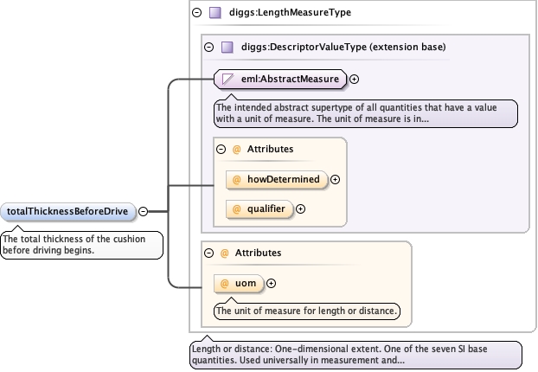Viewport: 538px width, 372px height.
Task: Collapse the diggs:LengthMeasureType box
Action: tap(196, 13)
